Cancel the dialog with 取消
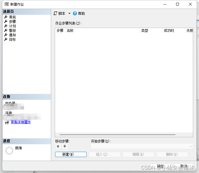 tap(184, 166)
